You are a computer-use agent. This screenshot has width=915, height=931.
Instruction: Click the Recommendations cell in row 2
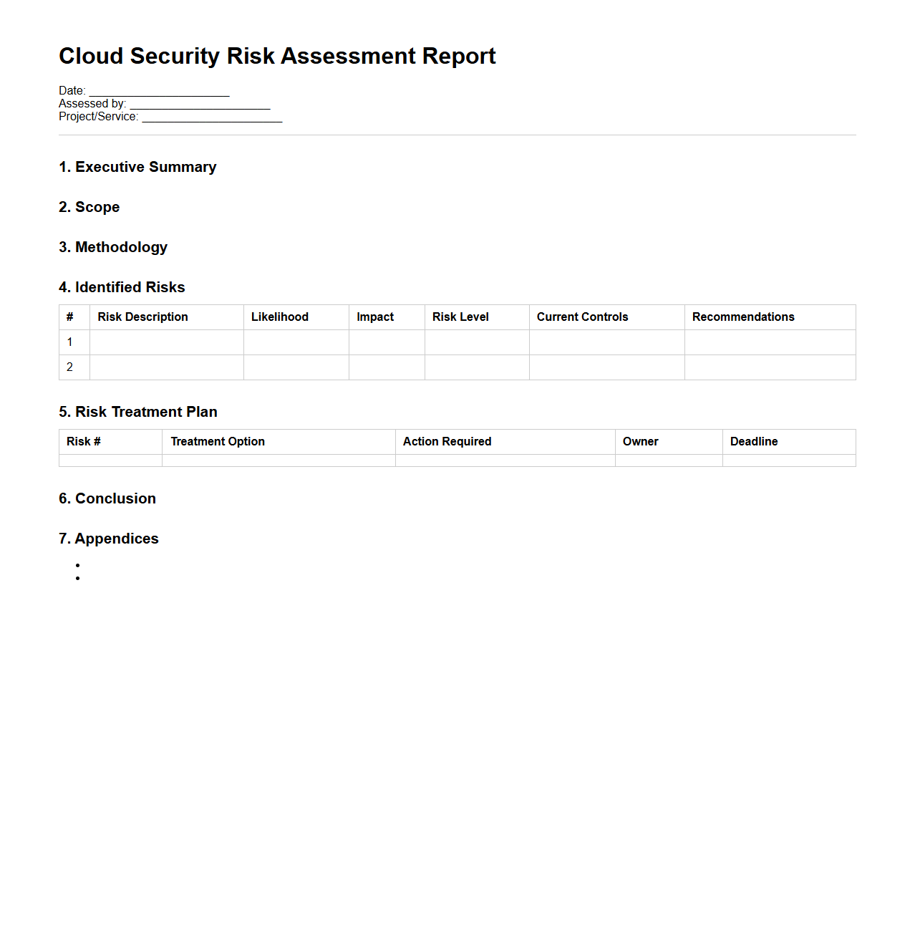(770, 367)
